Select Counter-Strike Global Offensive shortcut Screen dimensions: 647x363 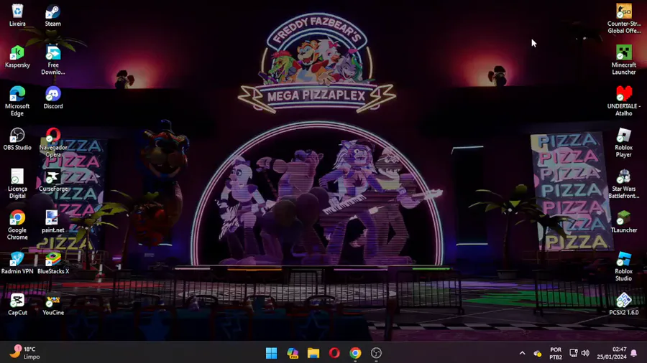(x=624, y=19)
